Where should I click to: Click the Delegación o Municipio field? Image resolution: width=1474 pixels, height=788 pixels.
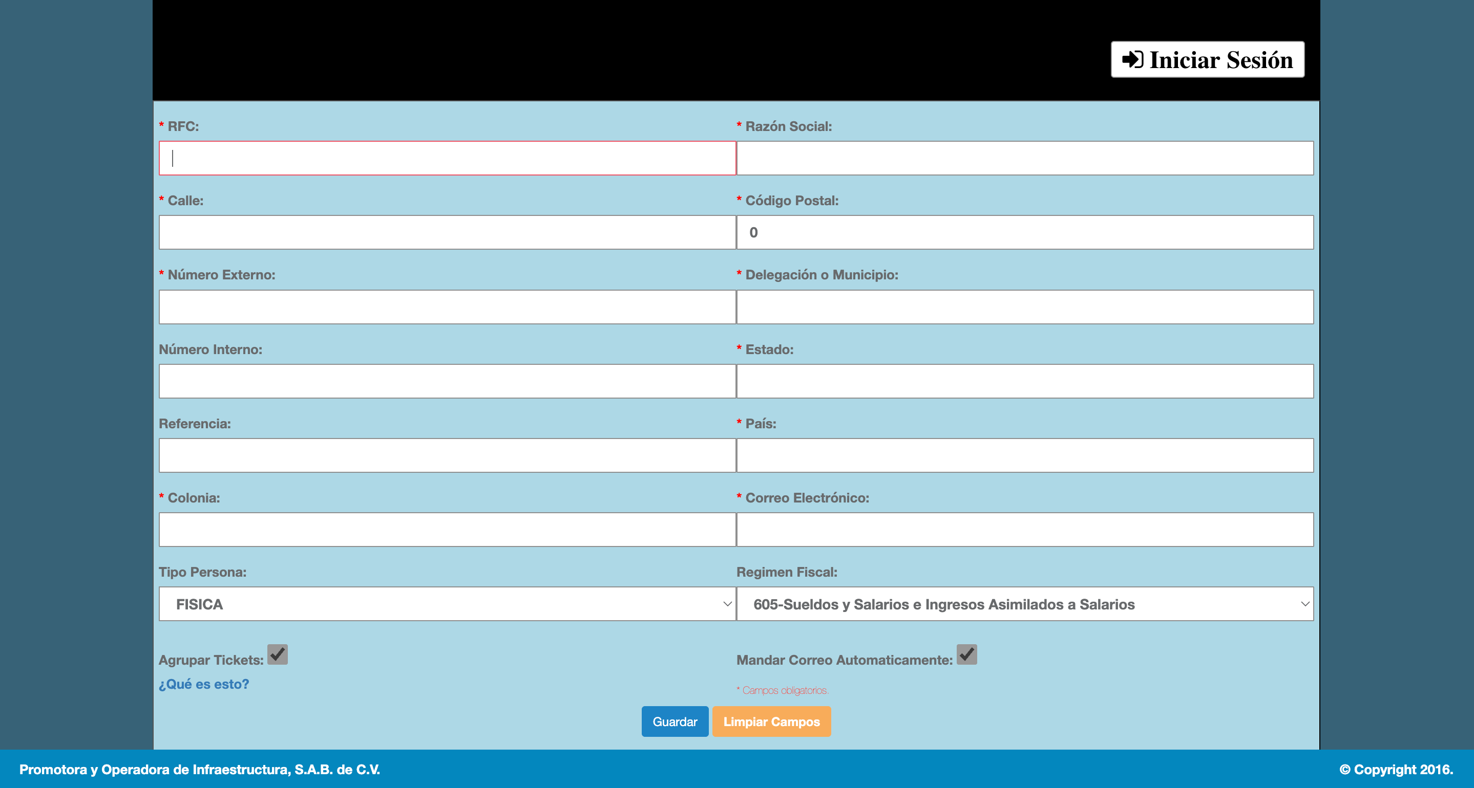(x=1024, y=307)
